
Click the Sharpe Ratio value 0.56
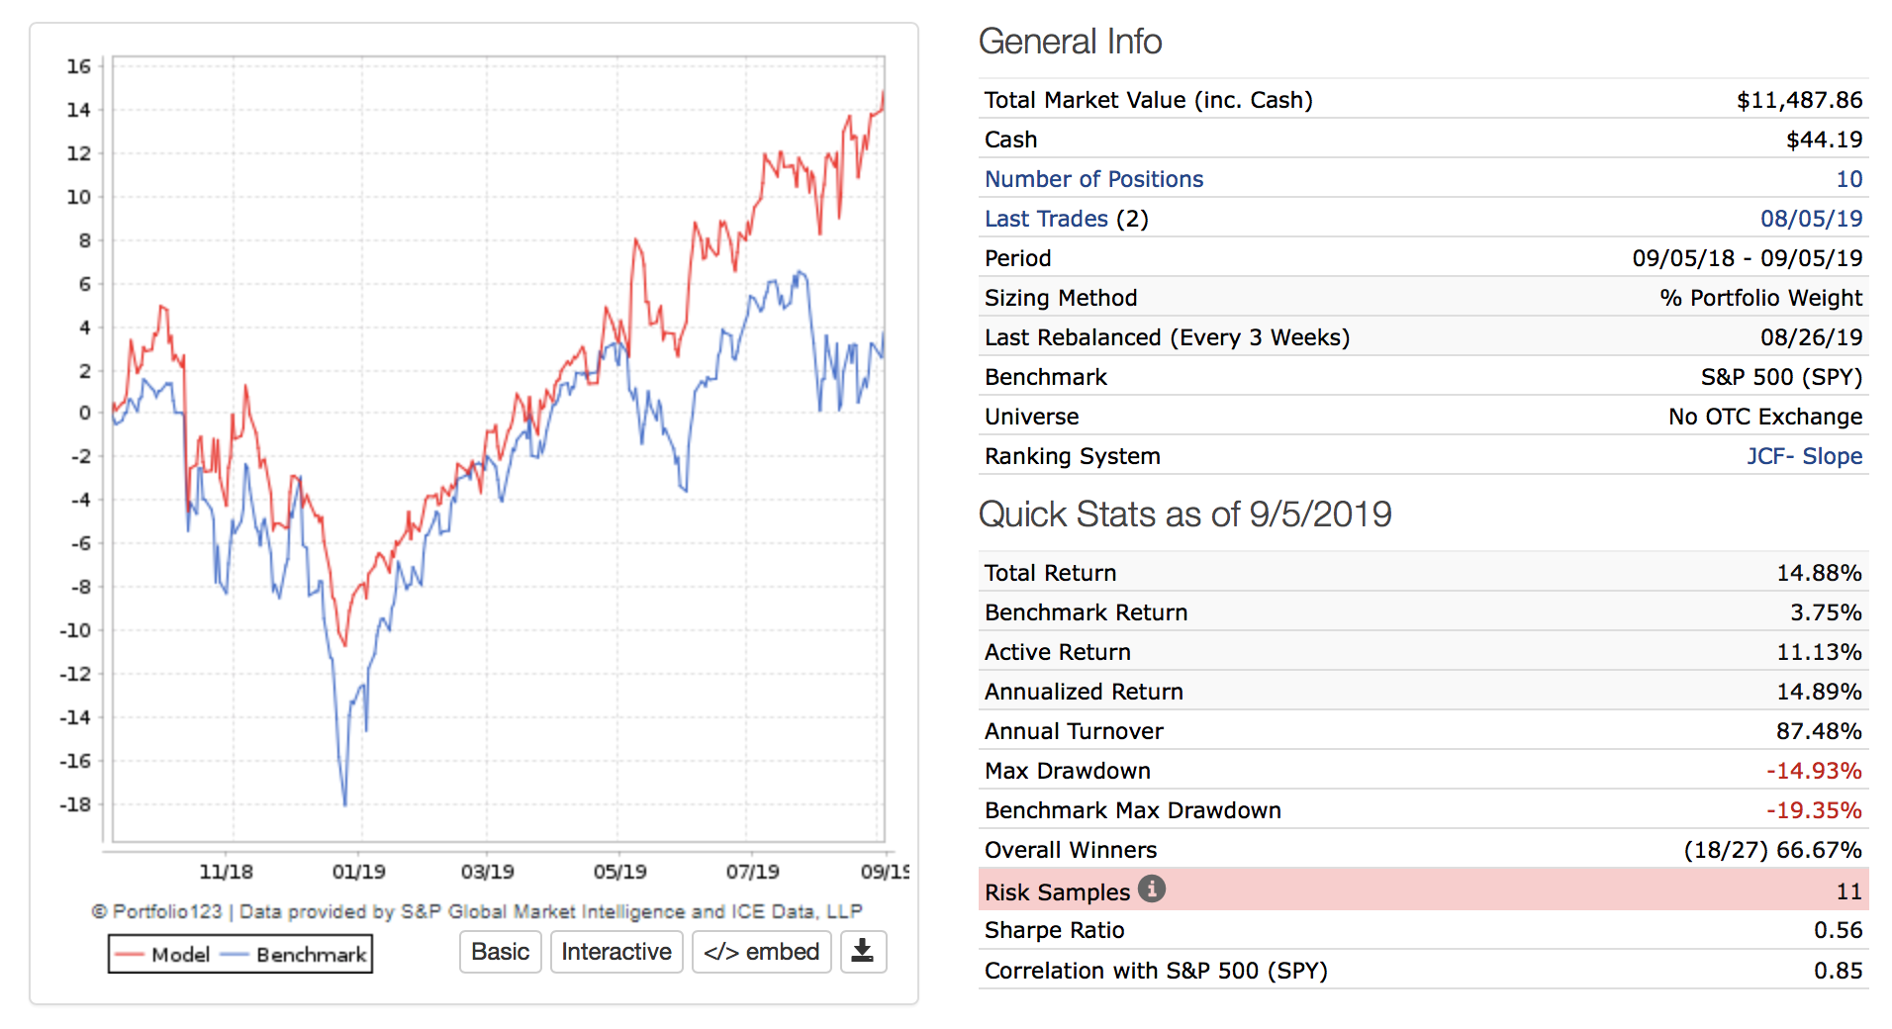(1838, 930)
